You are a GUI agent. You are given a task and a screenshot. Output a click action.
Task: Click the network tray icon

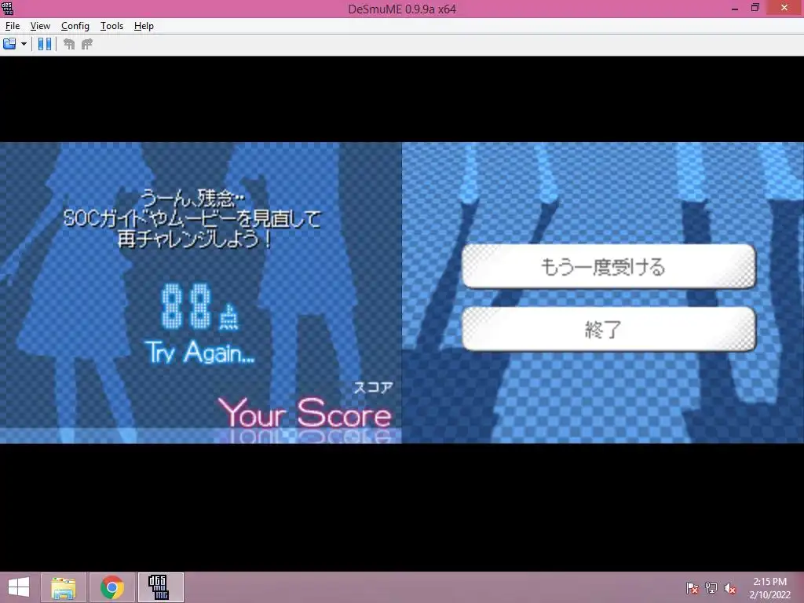tap(711, 587)
